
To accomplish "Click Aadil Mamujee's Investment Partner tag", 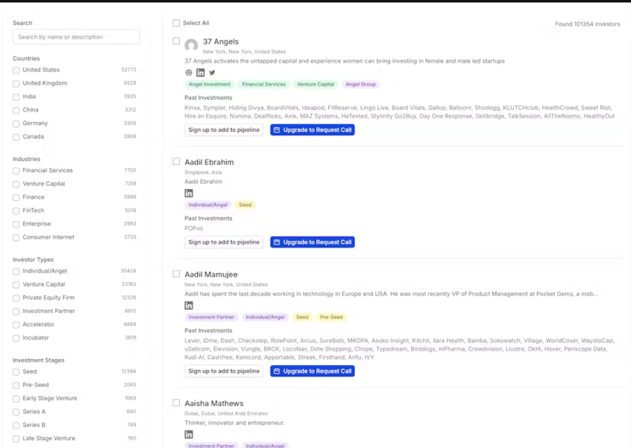I will coord(212,317).
